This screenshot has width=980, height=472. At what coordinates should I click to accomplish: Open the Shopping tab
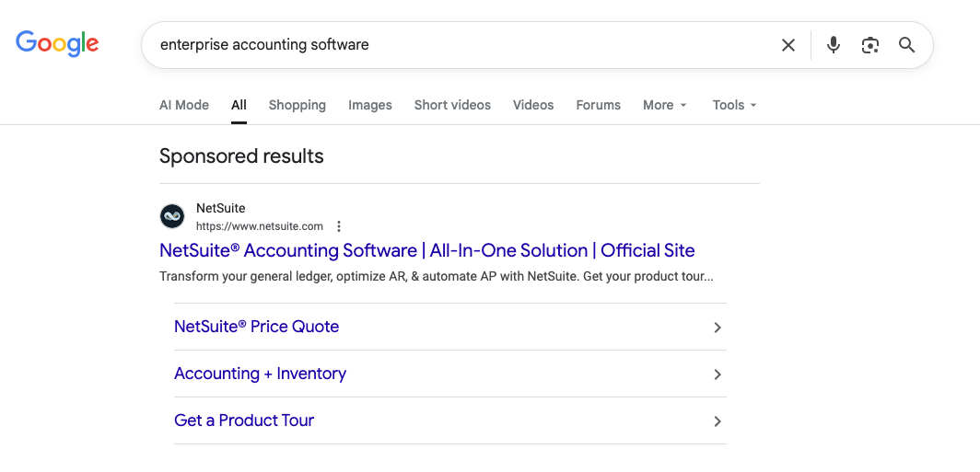[x=297, y=105]
